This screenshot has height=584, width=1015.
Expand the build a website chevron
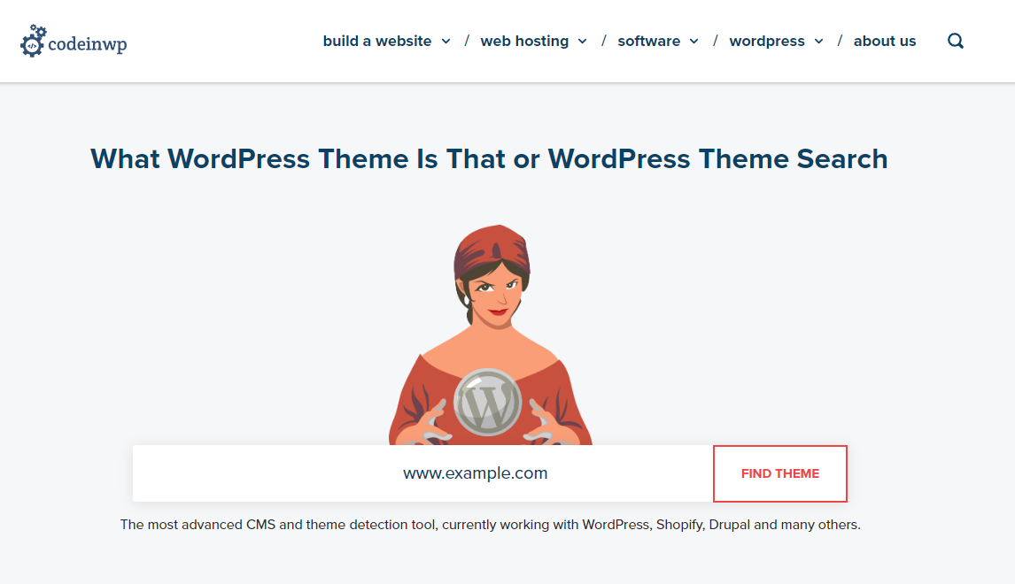(446, 42)
